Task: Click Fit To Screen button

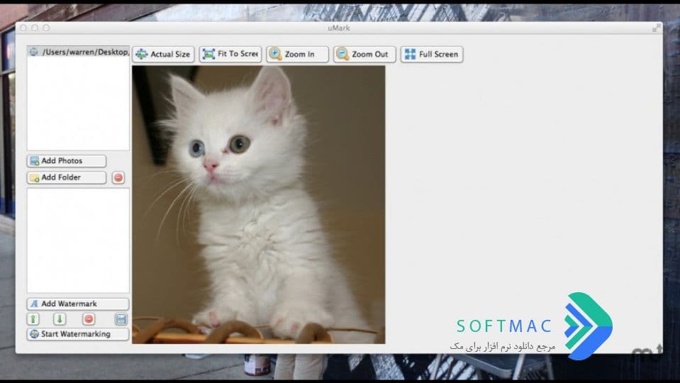Action: tap(230, 54)
